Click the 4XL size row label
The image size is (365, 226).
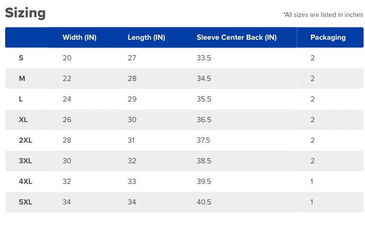pyautogui.click(x=25, y=182)
